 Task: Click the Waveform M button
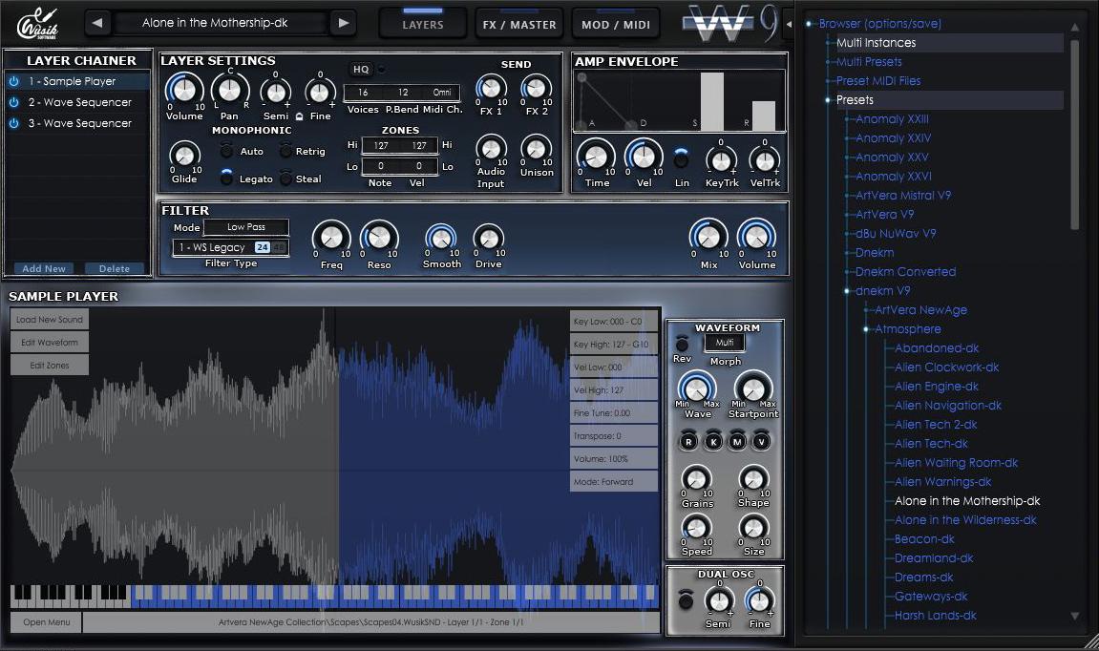[737, 441]
